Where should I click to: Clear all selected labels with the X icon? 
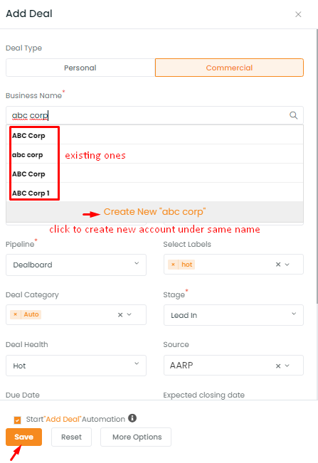278,265
